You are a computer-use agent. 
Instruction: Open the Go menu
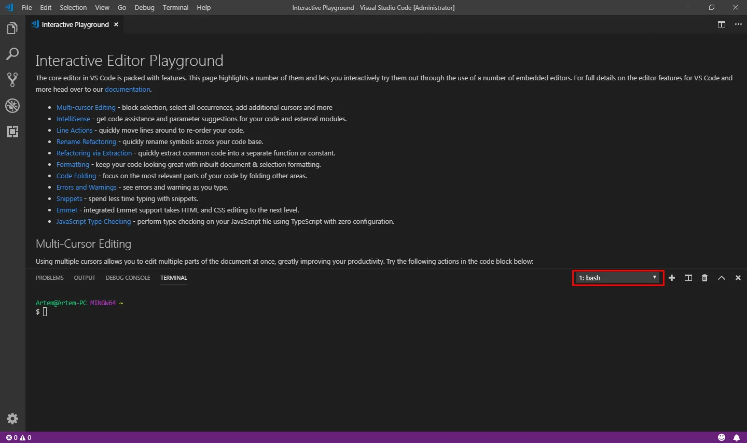[x=122, y=8]
